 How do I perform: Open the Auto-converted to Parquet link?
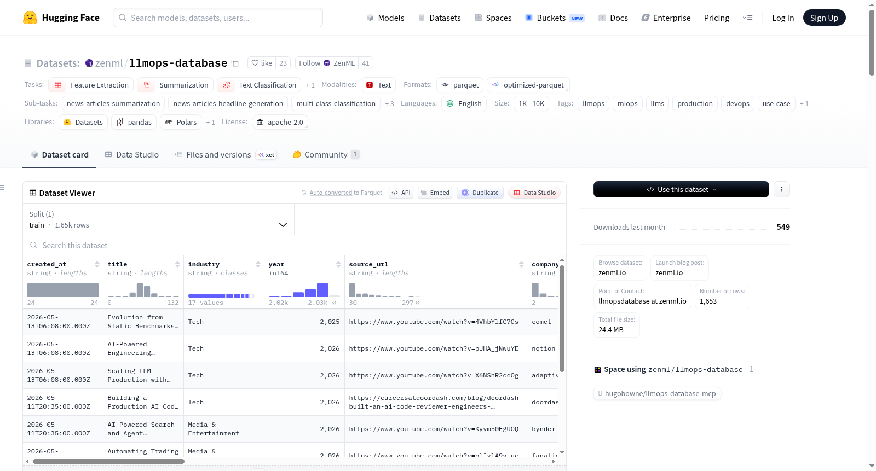click(345, 193)
